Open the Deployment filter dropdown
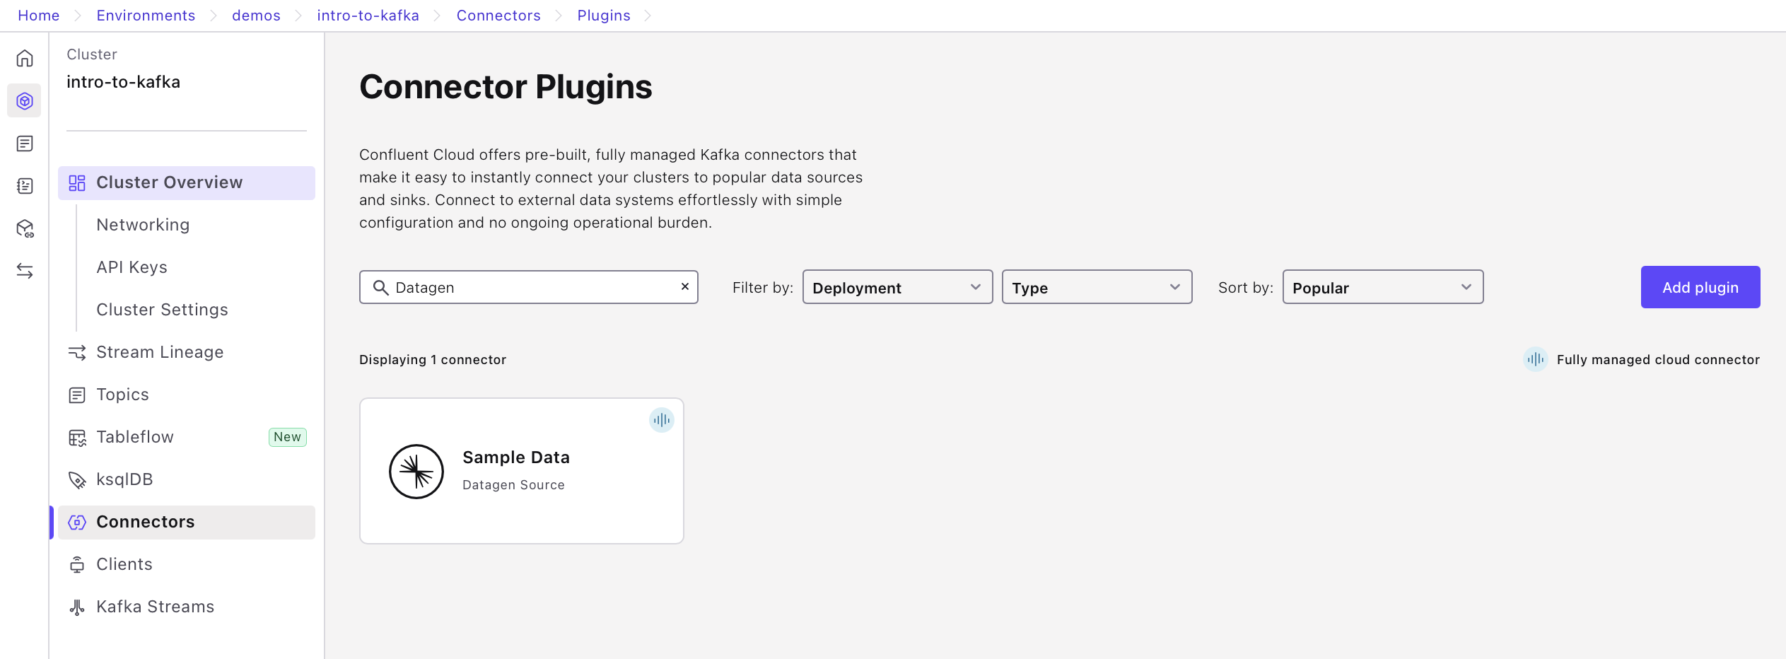This screenshot has height=659, width=1786. pos(898,287)
